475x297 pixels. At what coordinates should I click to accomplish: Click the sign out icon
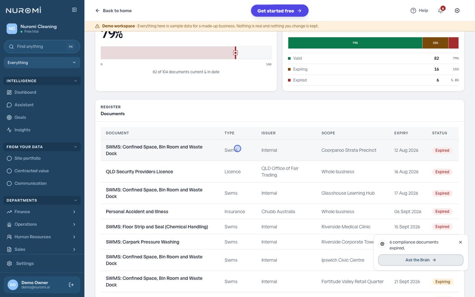coord(71,285)
